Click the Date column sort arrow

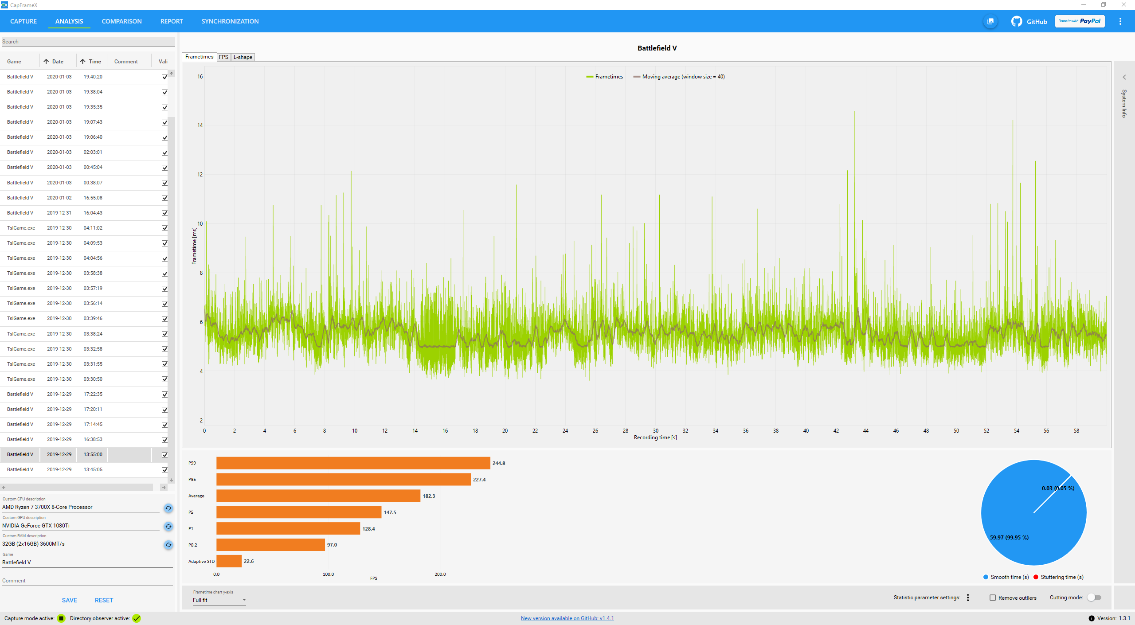coord(46,62)
